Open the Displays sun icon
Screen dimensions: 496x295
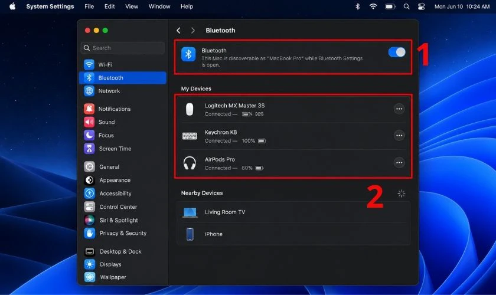coord(90,264)
